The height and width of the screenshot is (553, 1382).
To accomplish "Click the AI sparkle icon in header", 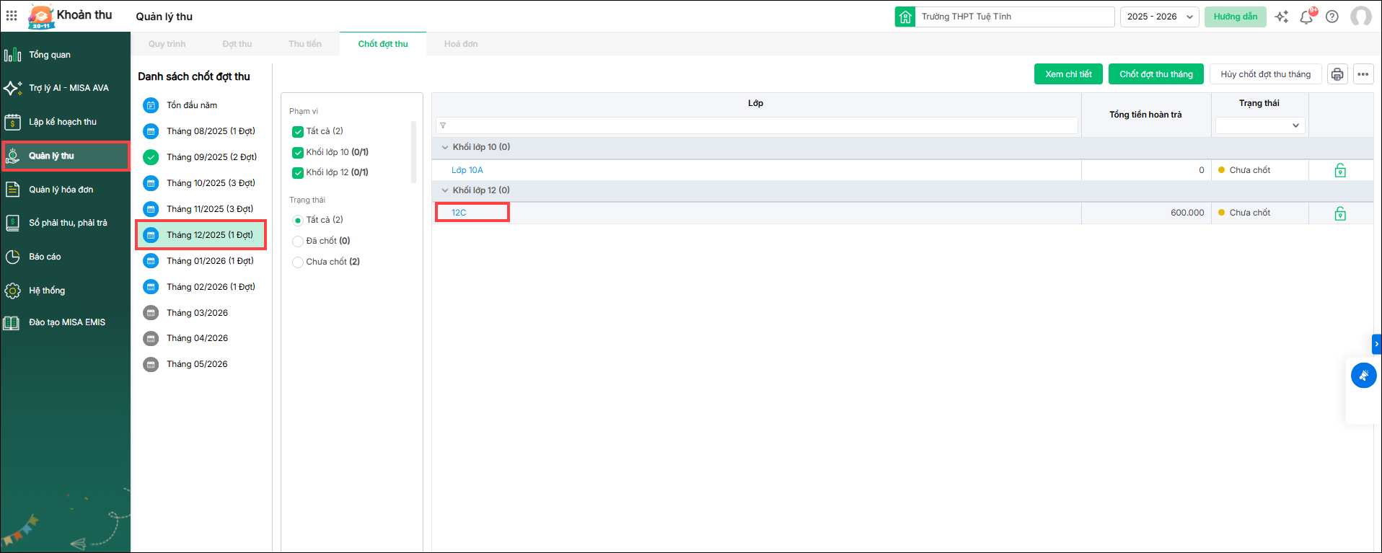I will point(1282,17).
